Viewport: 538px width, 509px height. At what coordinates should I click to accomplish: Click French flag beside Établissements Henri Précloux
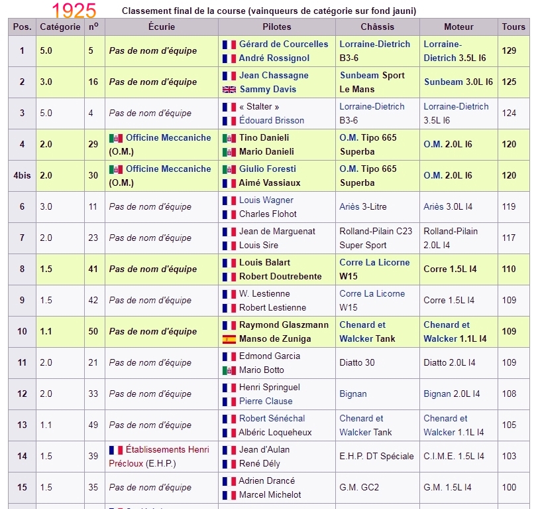116,450
